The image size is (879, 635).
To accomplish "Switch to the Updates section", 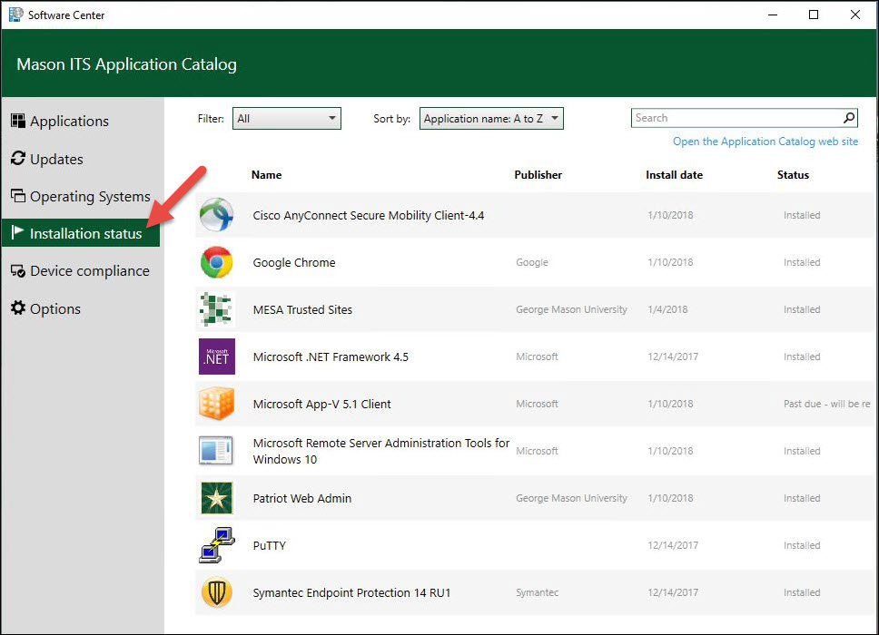I will coord(56,159).
